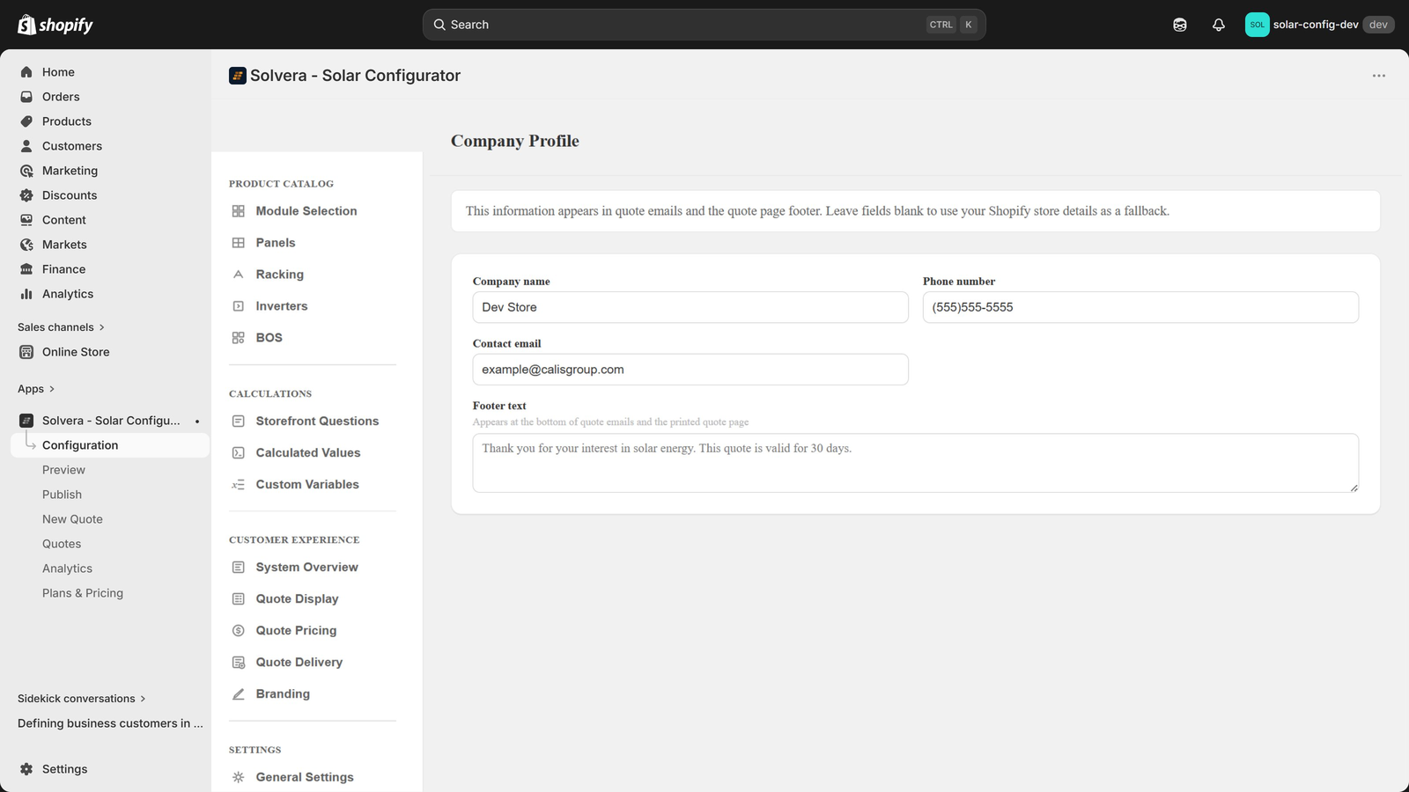Open the app's Analytics submenu item
Viewport: 1409px width, 792px height.
point(67,568)
